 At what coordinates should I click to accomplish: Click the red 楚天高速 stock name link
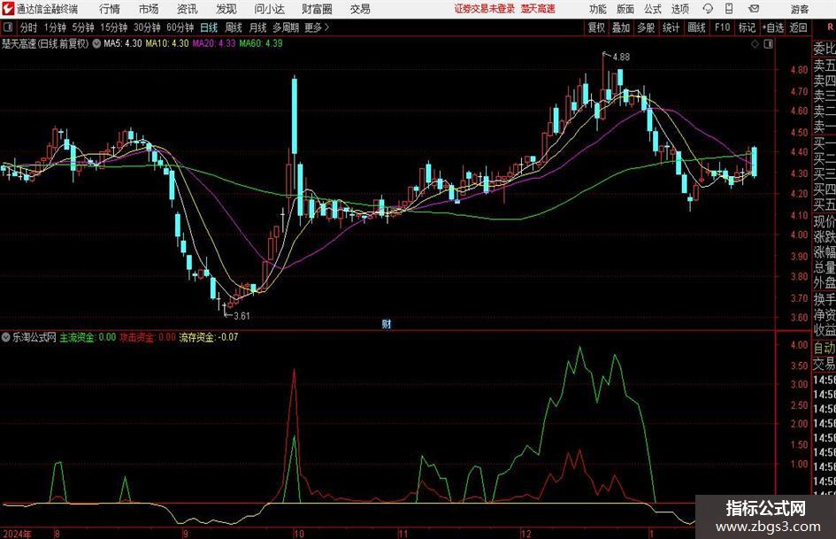pyautogui.click(x=538, y=9)
